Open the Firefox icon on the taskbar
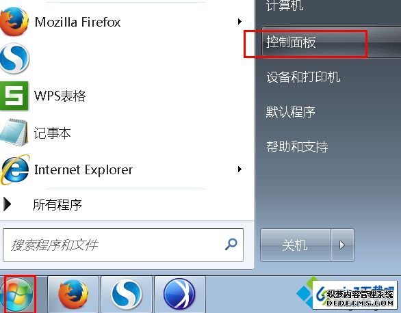 coord(73,295)
